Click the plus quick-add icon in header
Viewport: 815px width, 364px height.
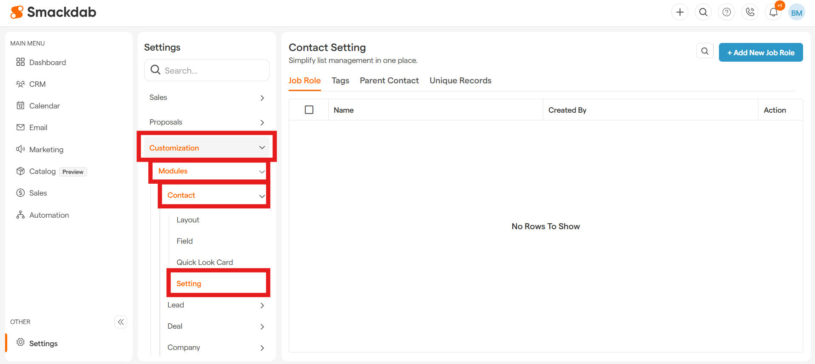(680, 12)
